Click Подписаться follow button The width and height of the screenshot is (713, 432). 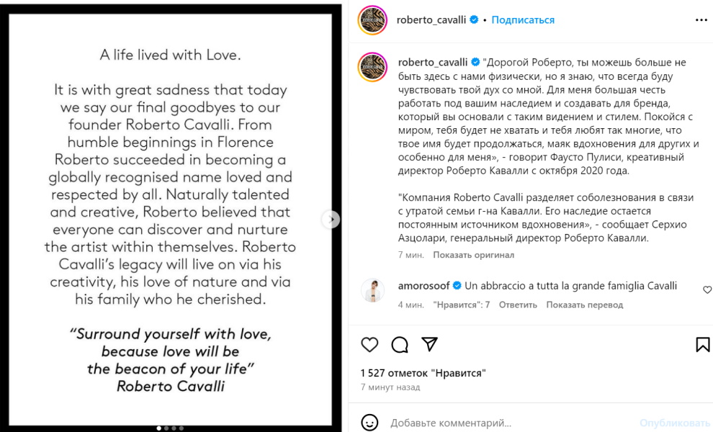pyautogui.click(x=523, y=20)
